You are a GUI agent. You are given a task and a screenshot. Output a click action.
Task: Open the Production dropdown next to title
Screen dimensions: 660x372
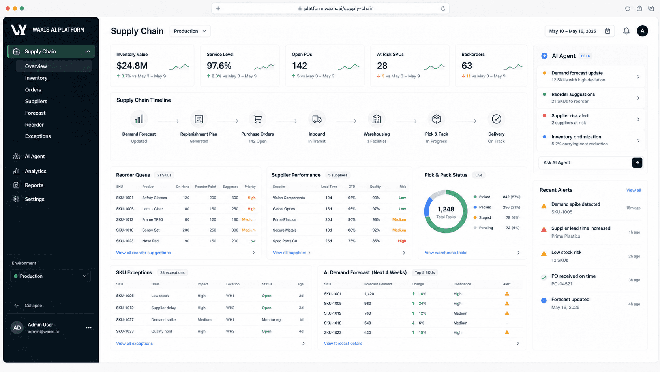[x=190, y=31]
